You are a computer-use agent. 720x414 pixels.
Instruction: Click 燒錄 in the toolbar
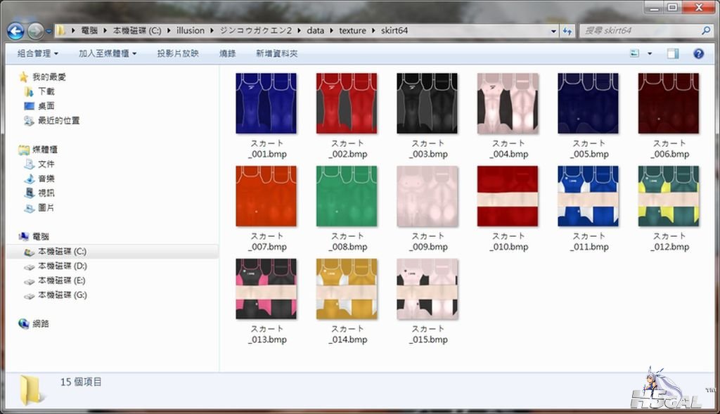coord(227,53)
